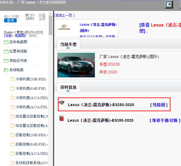
Task: Click document icon for 巡航控制(6AR-FSE)
Action: (x=12, y=144)
